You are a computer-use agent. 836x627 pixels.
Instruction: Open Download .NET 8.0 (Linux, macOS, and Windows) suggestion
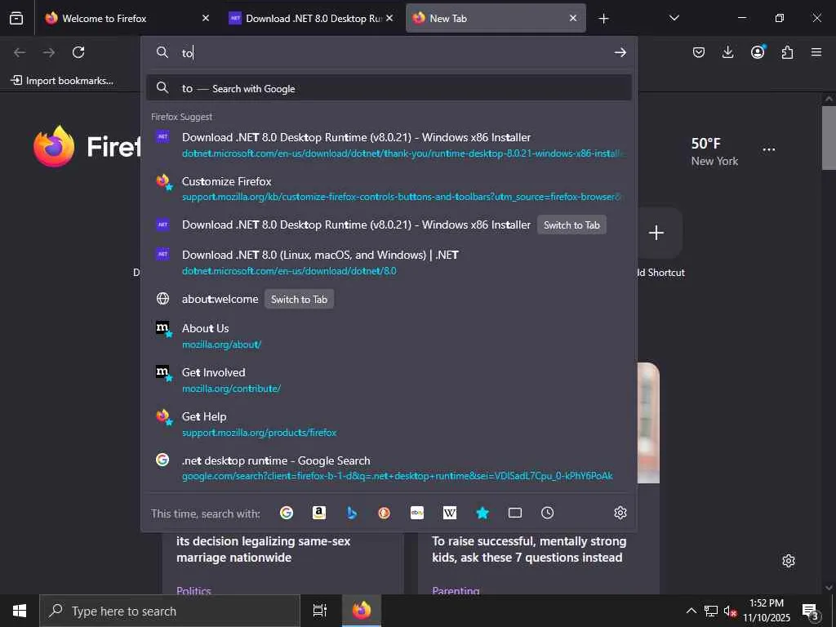389,262
